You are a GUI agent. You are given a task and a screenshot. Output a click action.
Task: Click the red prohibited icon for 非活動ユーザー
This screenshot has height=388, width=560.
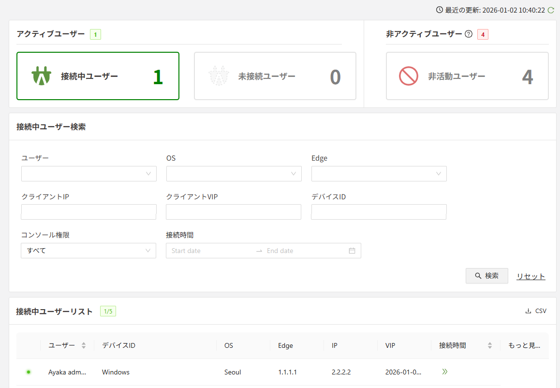[x=408, y=76]
